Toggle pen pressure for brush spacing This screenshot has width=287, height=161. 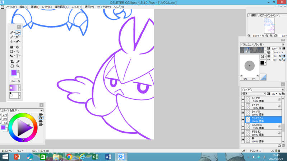click(283, 60)
